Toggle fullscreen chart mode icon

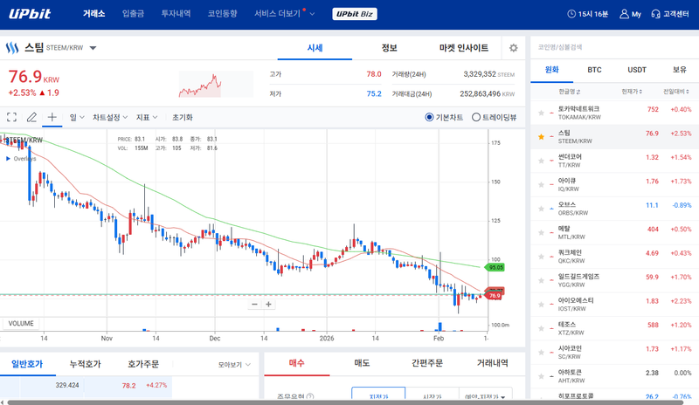(x=12, y=117)
